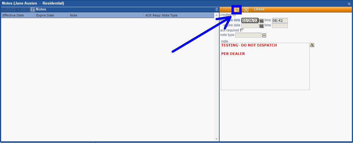Sort by Expire Date column header
The width and height of the screenshot is (353, 143).
51,15
